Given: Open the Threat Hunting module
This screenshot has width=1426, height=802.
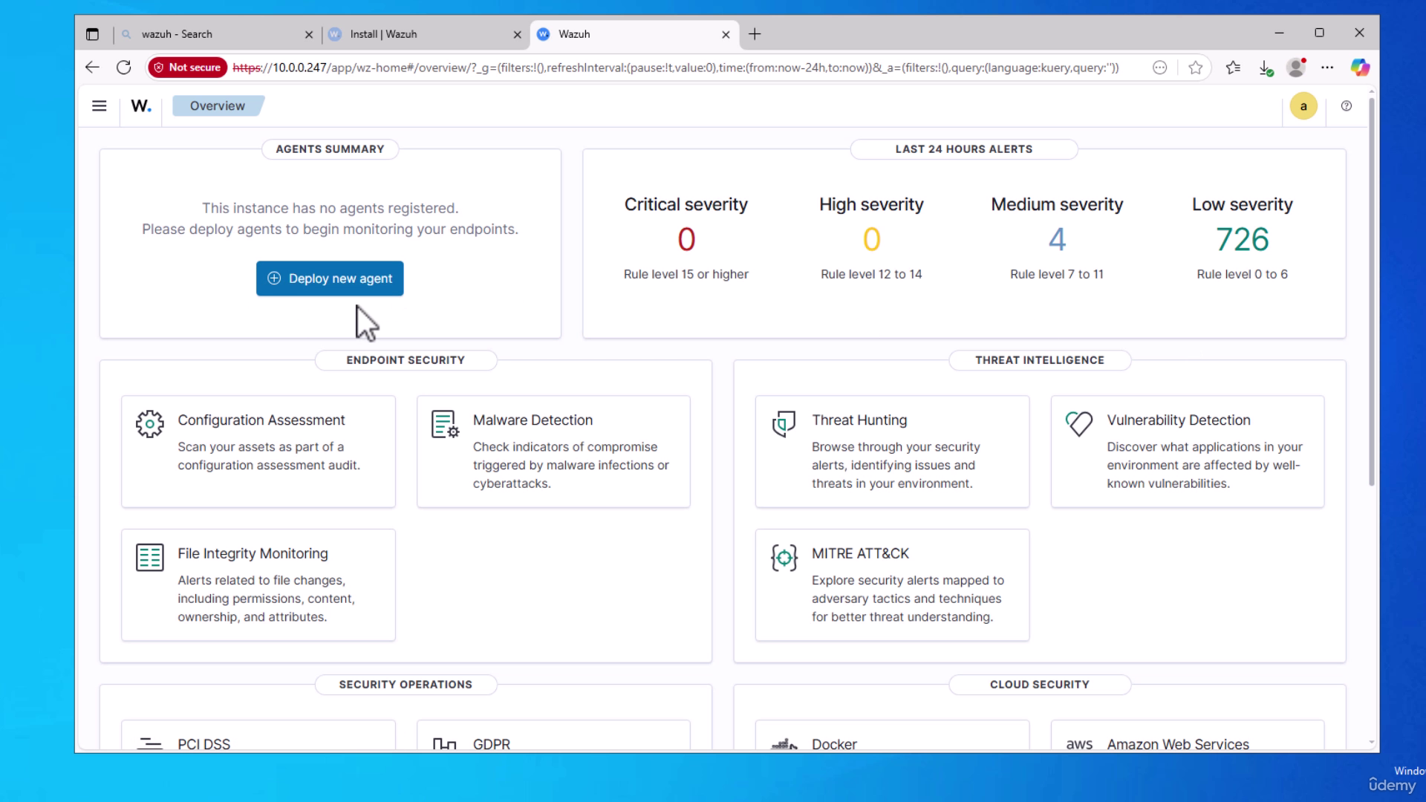Looking at the screenshot, I should point(892,451).
